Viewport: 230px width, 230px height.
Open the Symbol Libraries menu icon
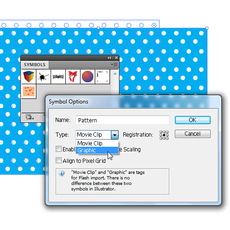click(x=29, y=117)
